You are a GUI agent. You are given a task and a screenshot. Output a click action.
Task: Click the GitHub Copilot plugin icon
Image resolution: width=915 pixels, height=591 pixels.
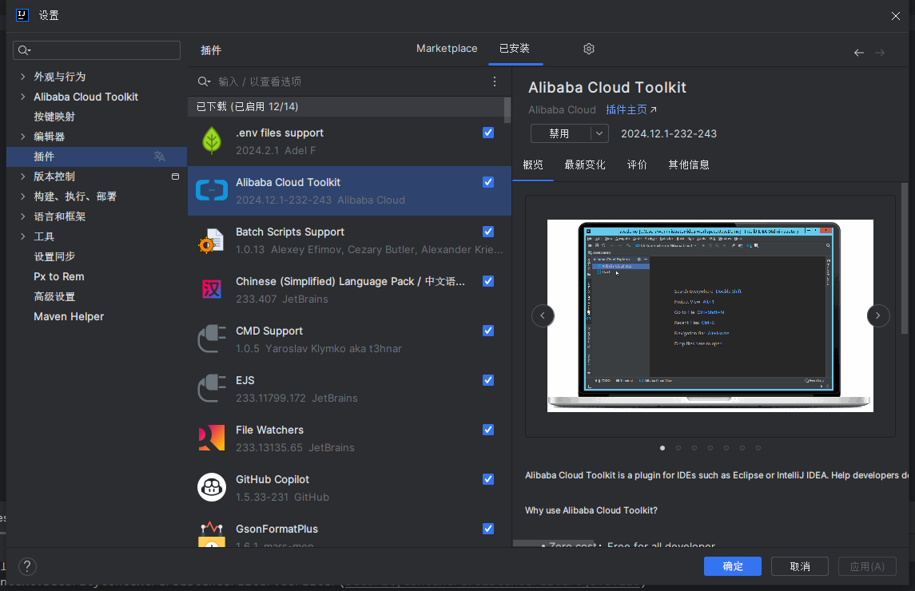212,487
